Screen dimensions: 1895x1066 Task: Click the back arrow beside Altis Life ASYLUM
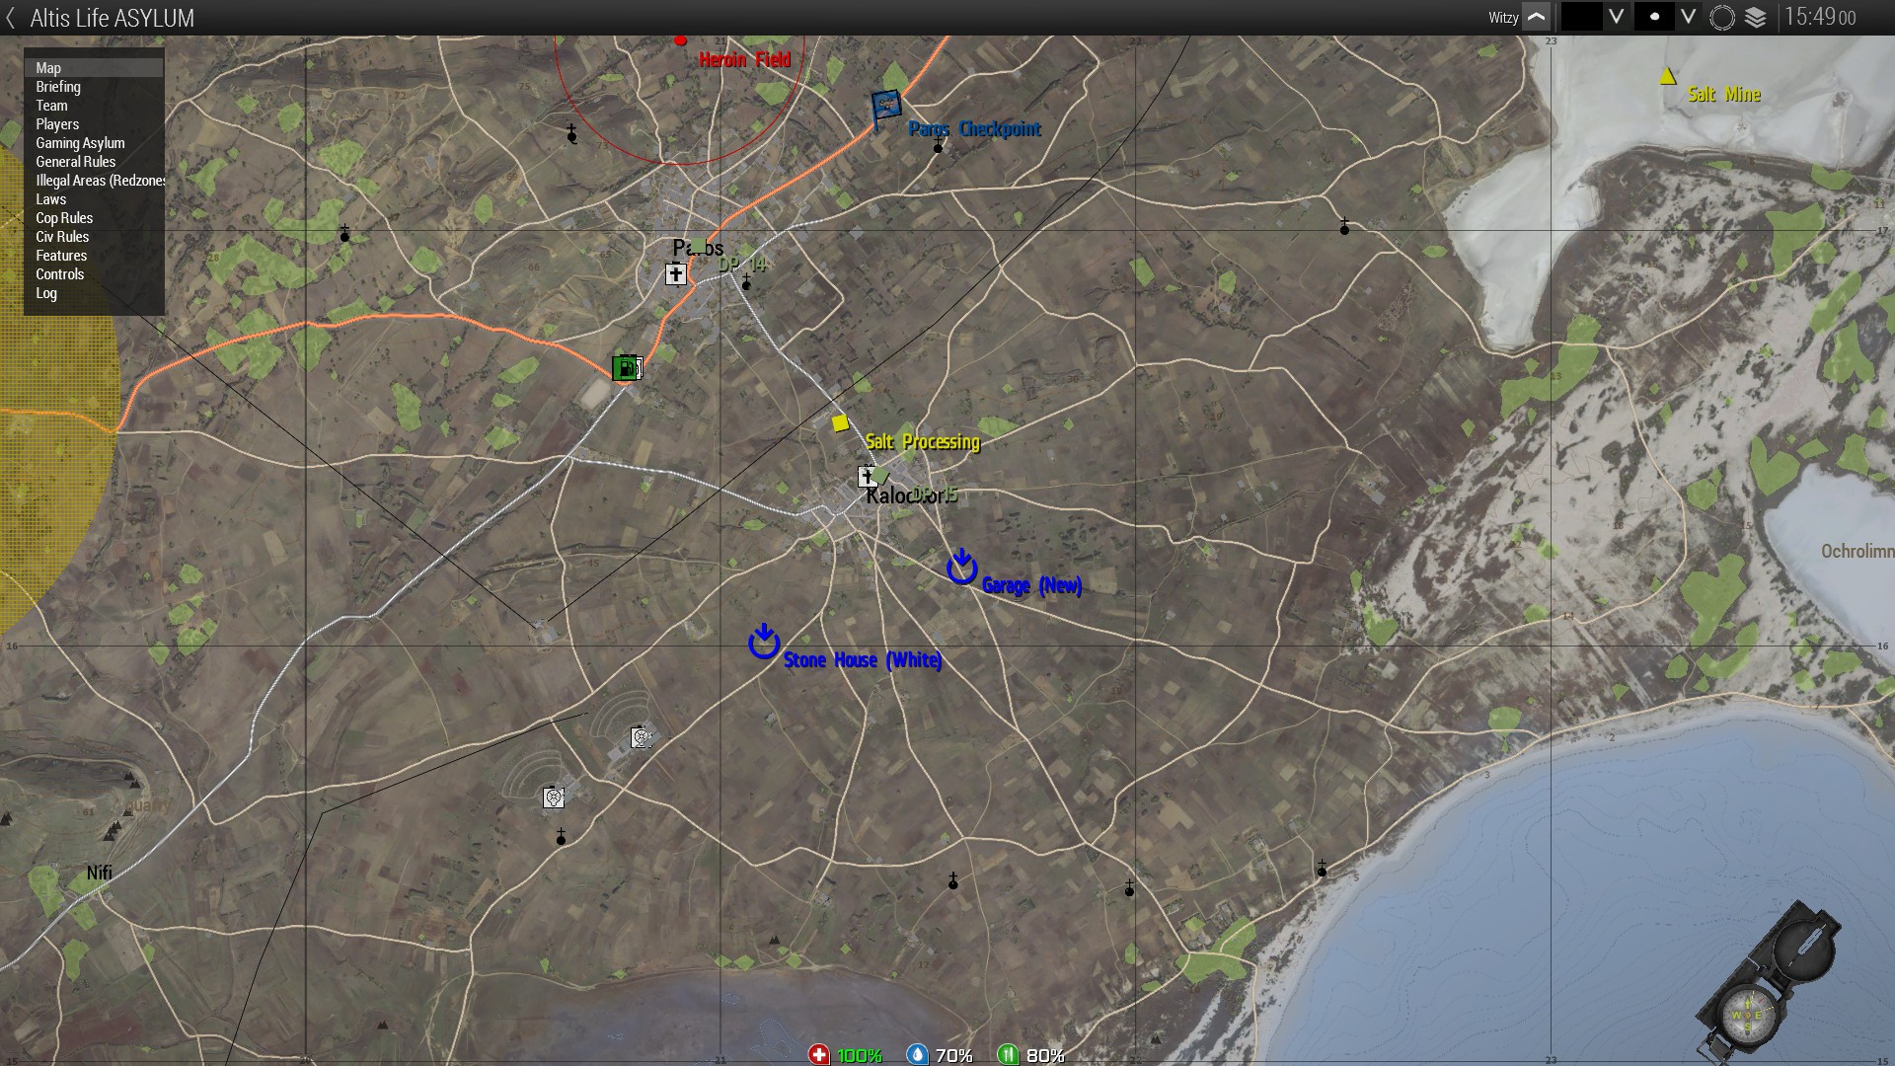[11, 18]
